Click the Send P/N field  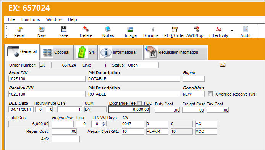[x=47, y=79]
